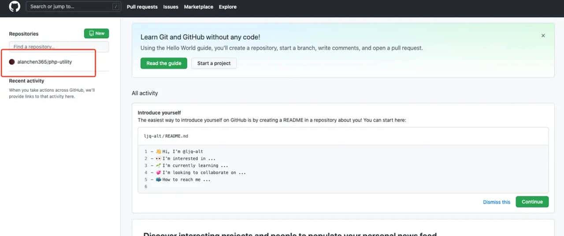
Task: Focus the Find a repository field
Action: pos(59,47)
